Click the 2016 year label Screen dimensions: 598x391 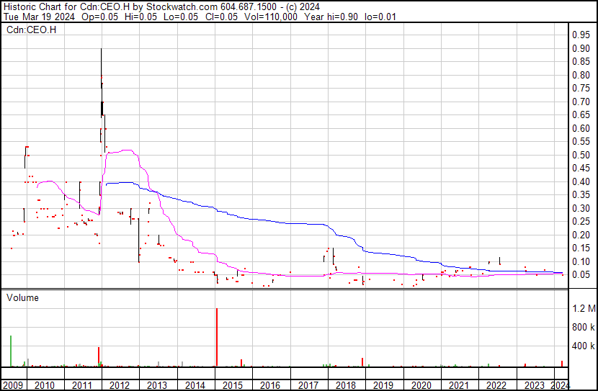click(x=270, y=385)
